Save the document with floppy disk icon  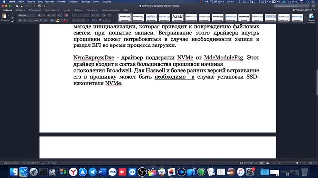pyautogui.click(x=22, y=6)
